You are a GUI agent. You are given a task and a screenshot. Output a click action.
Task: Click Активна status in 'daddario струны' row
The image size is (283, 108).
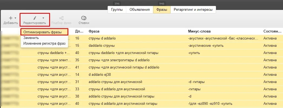[270, 46]
